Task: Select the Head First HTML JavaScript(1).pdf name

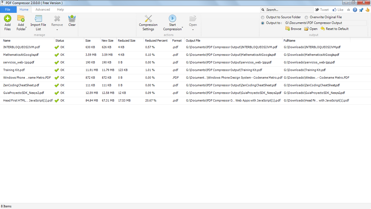Action: coord(28,100)
